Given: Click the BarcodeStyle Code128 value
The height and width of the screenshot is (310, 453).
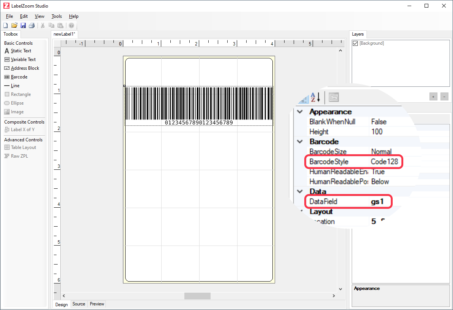Looking at the screenshot, I should 384,162.
